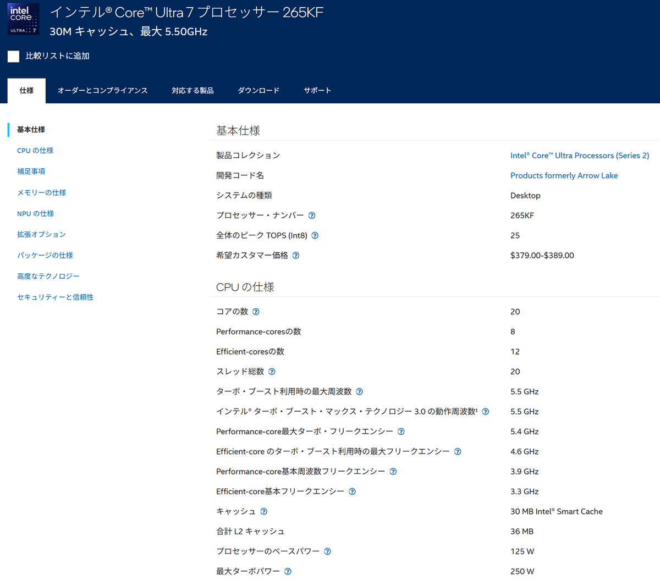Viewport: 660px width, 586px height.
Task: Click the Intel Core Ultra 7 badge logo
Action: coord(23,19)
